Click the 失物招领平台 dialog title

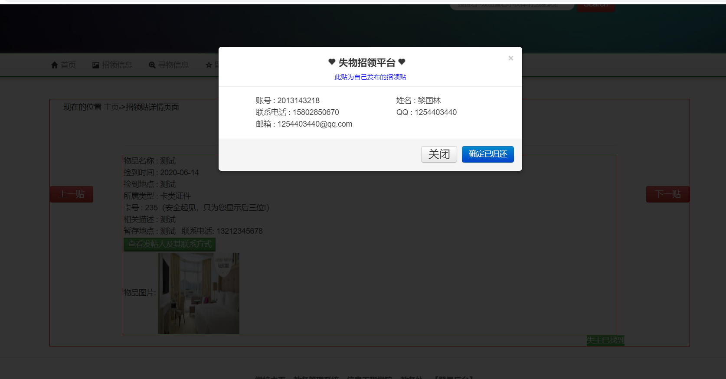367,63
